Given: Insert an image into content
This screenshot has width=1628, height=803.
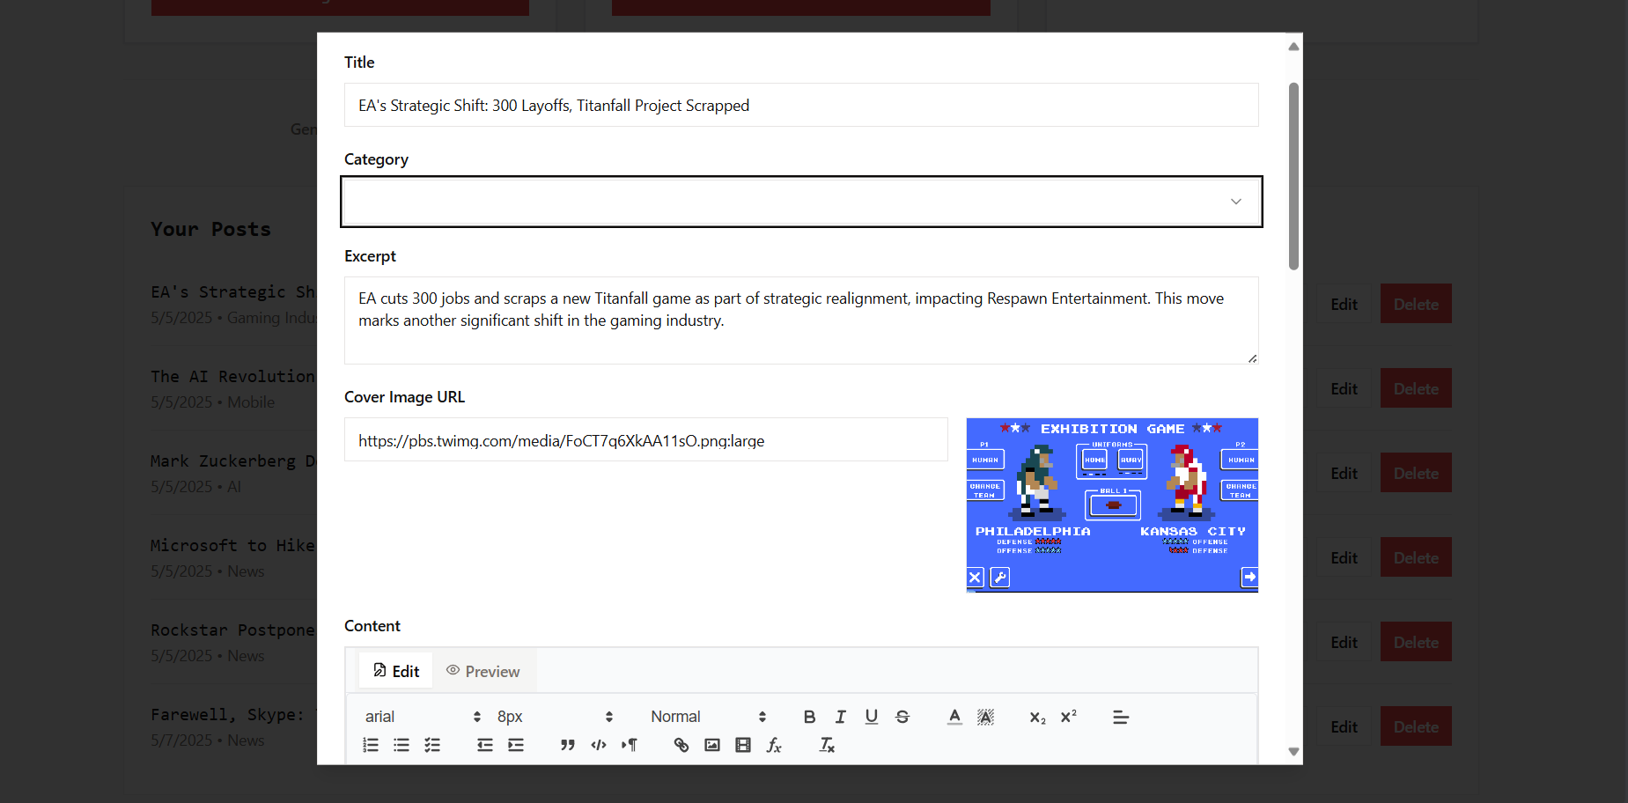Looking at the screenshot, I should click(x=712, y=745).
